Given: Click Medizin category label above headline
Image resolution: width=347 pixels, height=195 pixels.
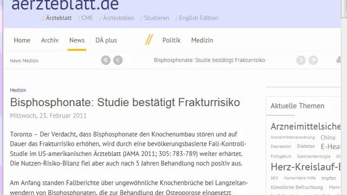Looking at the screenshot, I should 18,90.
